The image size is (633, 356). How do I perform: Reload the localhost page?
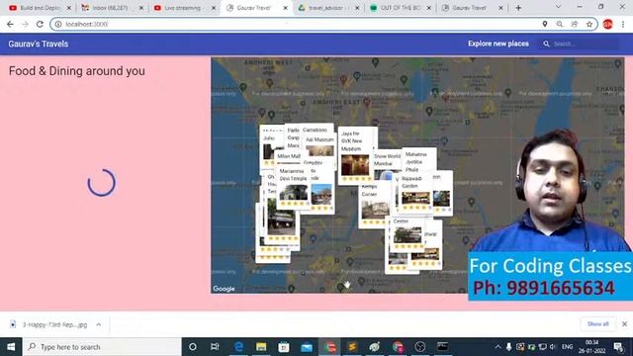40,24
